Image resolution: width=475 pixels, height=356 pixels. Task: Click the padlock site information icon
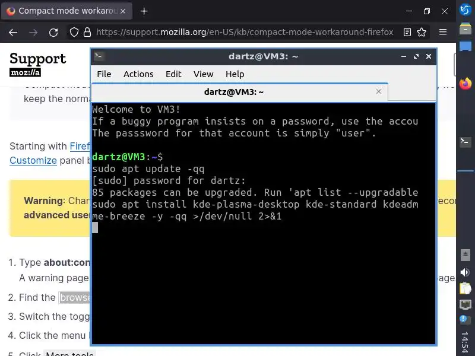point(87,32)
